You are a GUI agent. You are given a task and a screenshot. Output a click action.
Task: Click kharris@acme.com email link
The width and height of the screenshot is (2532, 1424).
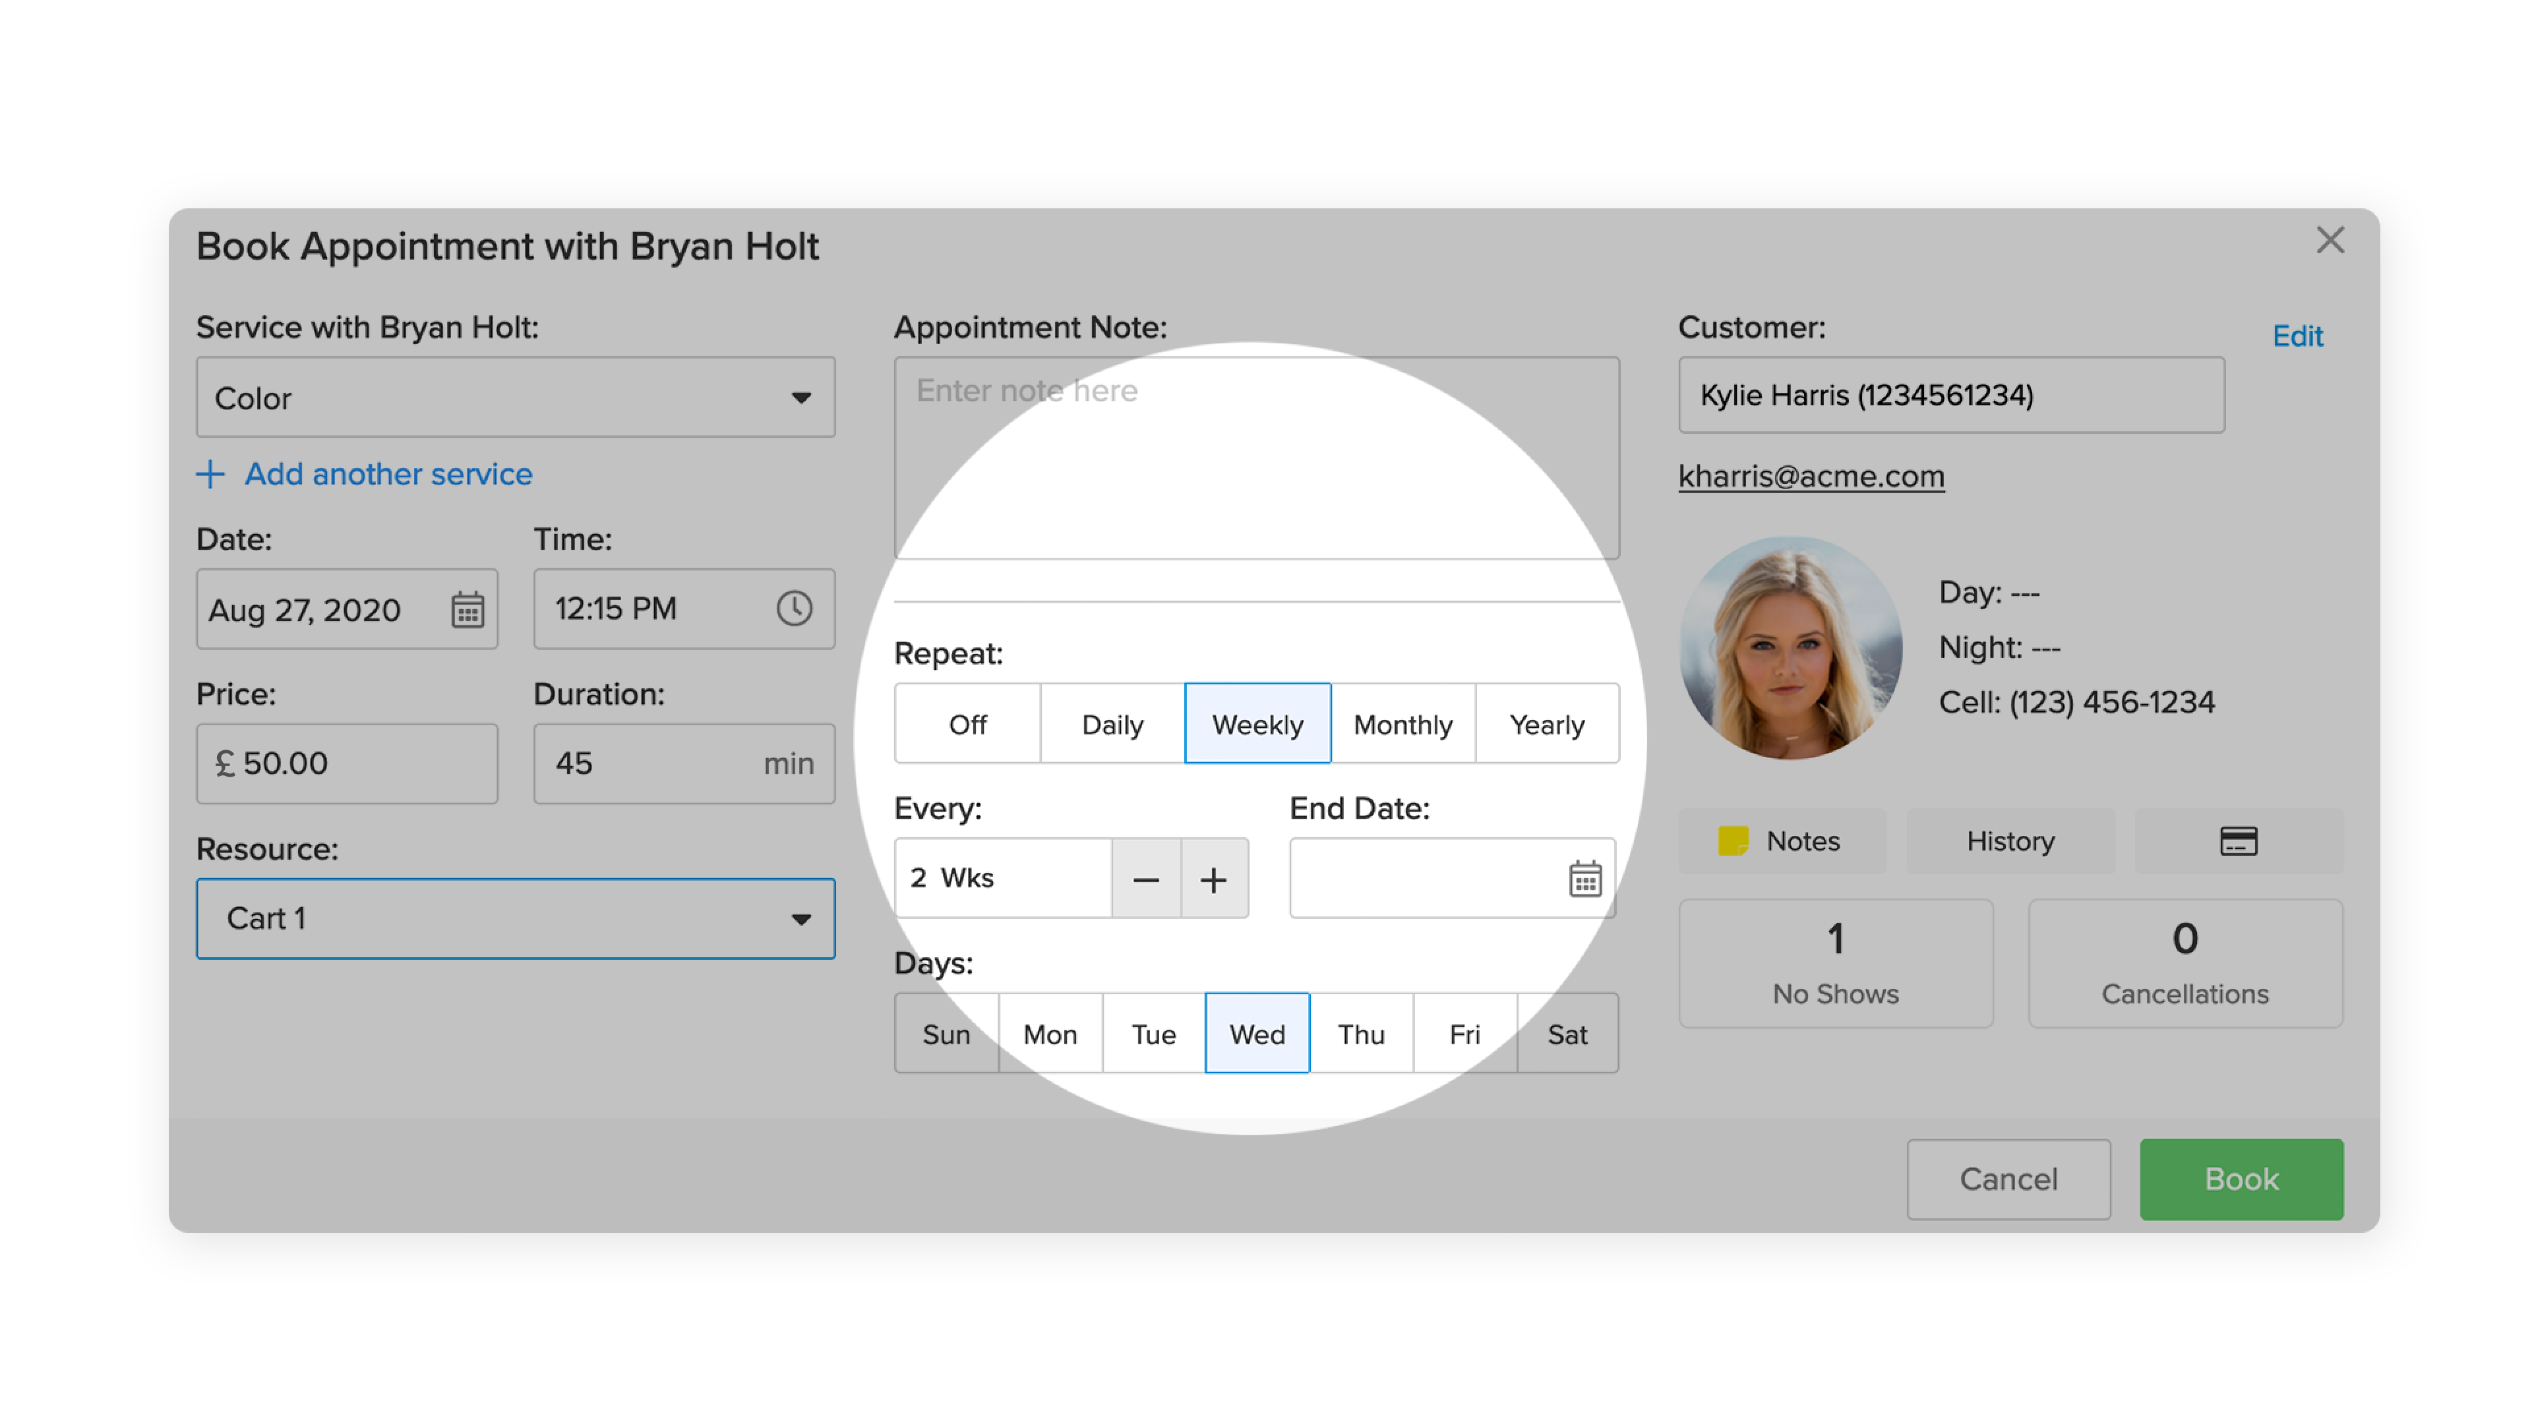(x=1811, y=477)
